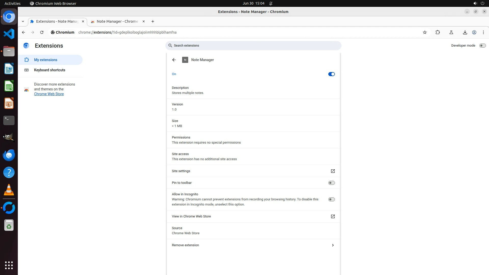Click the Chrome Labs flask icon
Screen dimensions: 489x275
pos(451,32)
